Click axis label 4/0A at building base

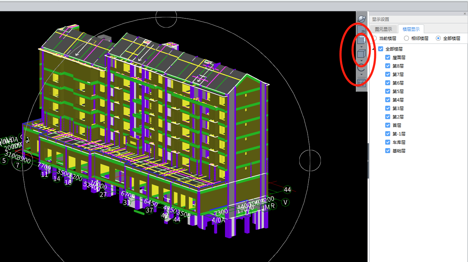[218, 220]
